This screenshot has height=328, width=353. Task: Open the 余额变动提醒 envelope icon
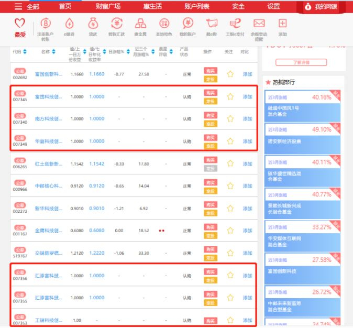pyautogui.click(x=259, y=23)
